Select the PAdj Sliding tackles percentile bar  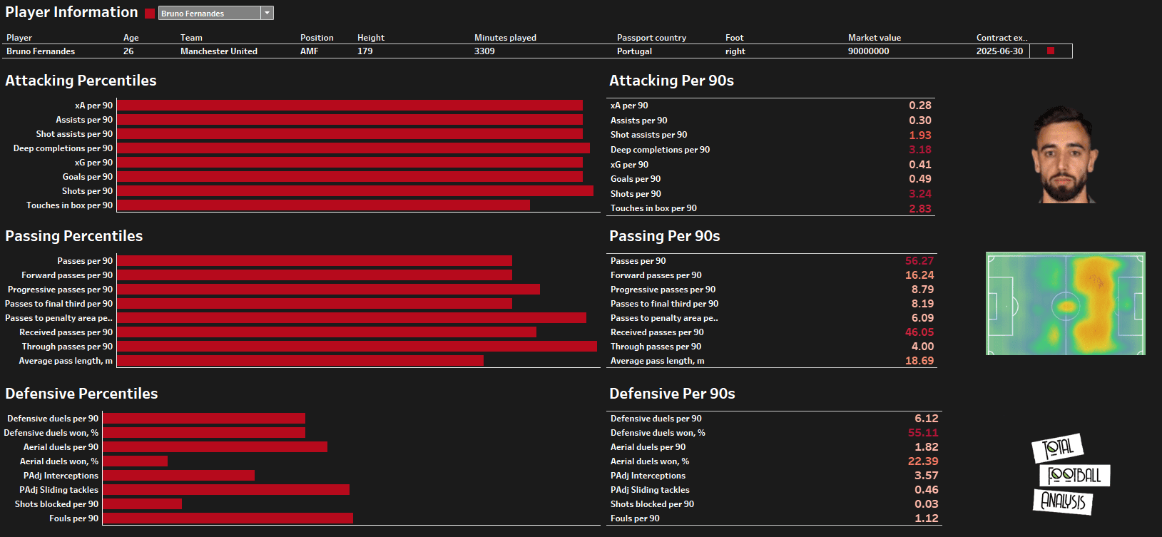point(226,490)
